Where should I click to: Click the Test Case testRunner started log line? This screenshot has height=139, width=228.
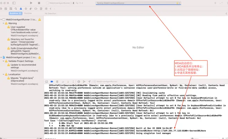(76, 121)
